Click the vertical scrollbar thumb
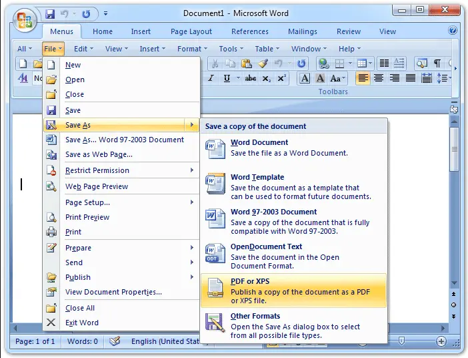Screen dimensions: 468x358 click(454, 149)
